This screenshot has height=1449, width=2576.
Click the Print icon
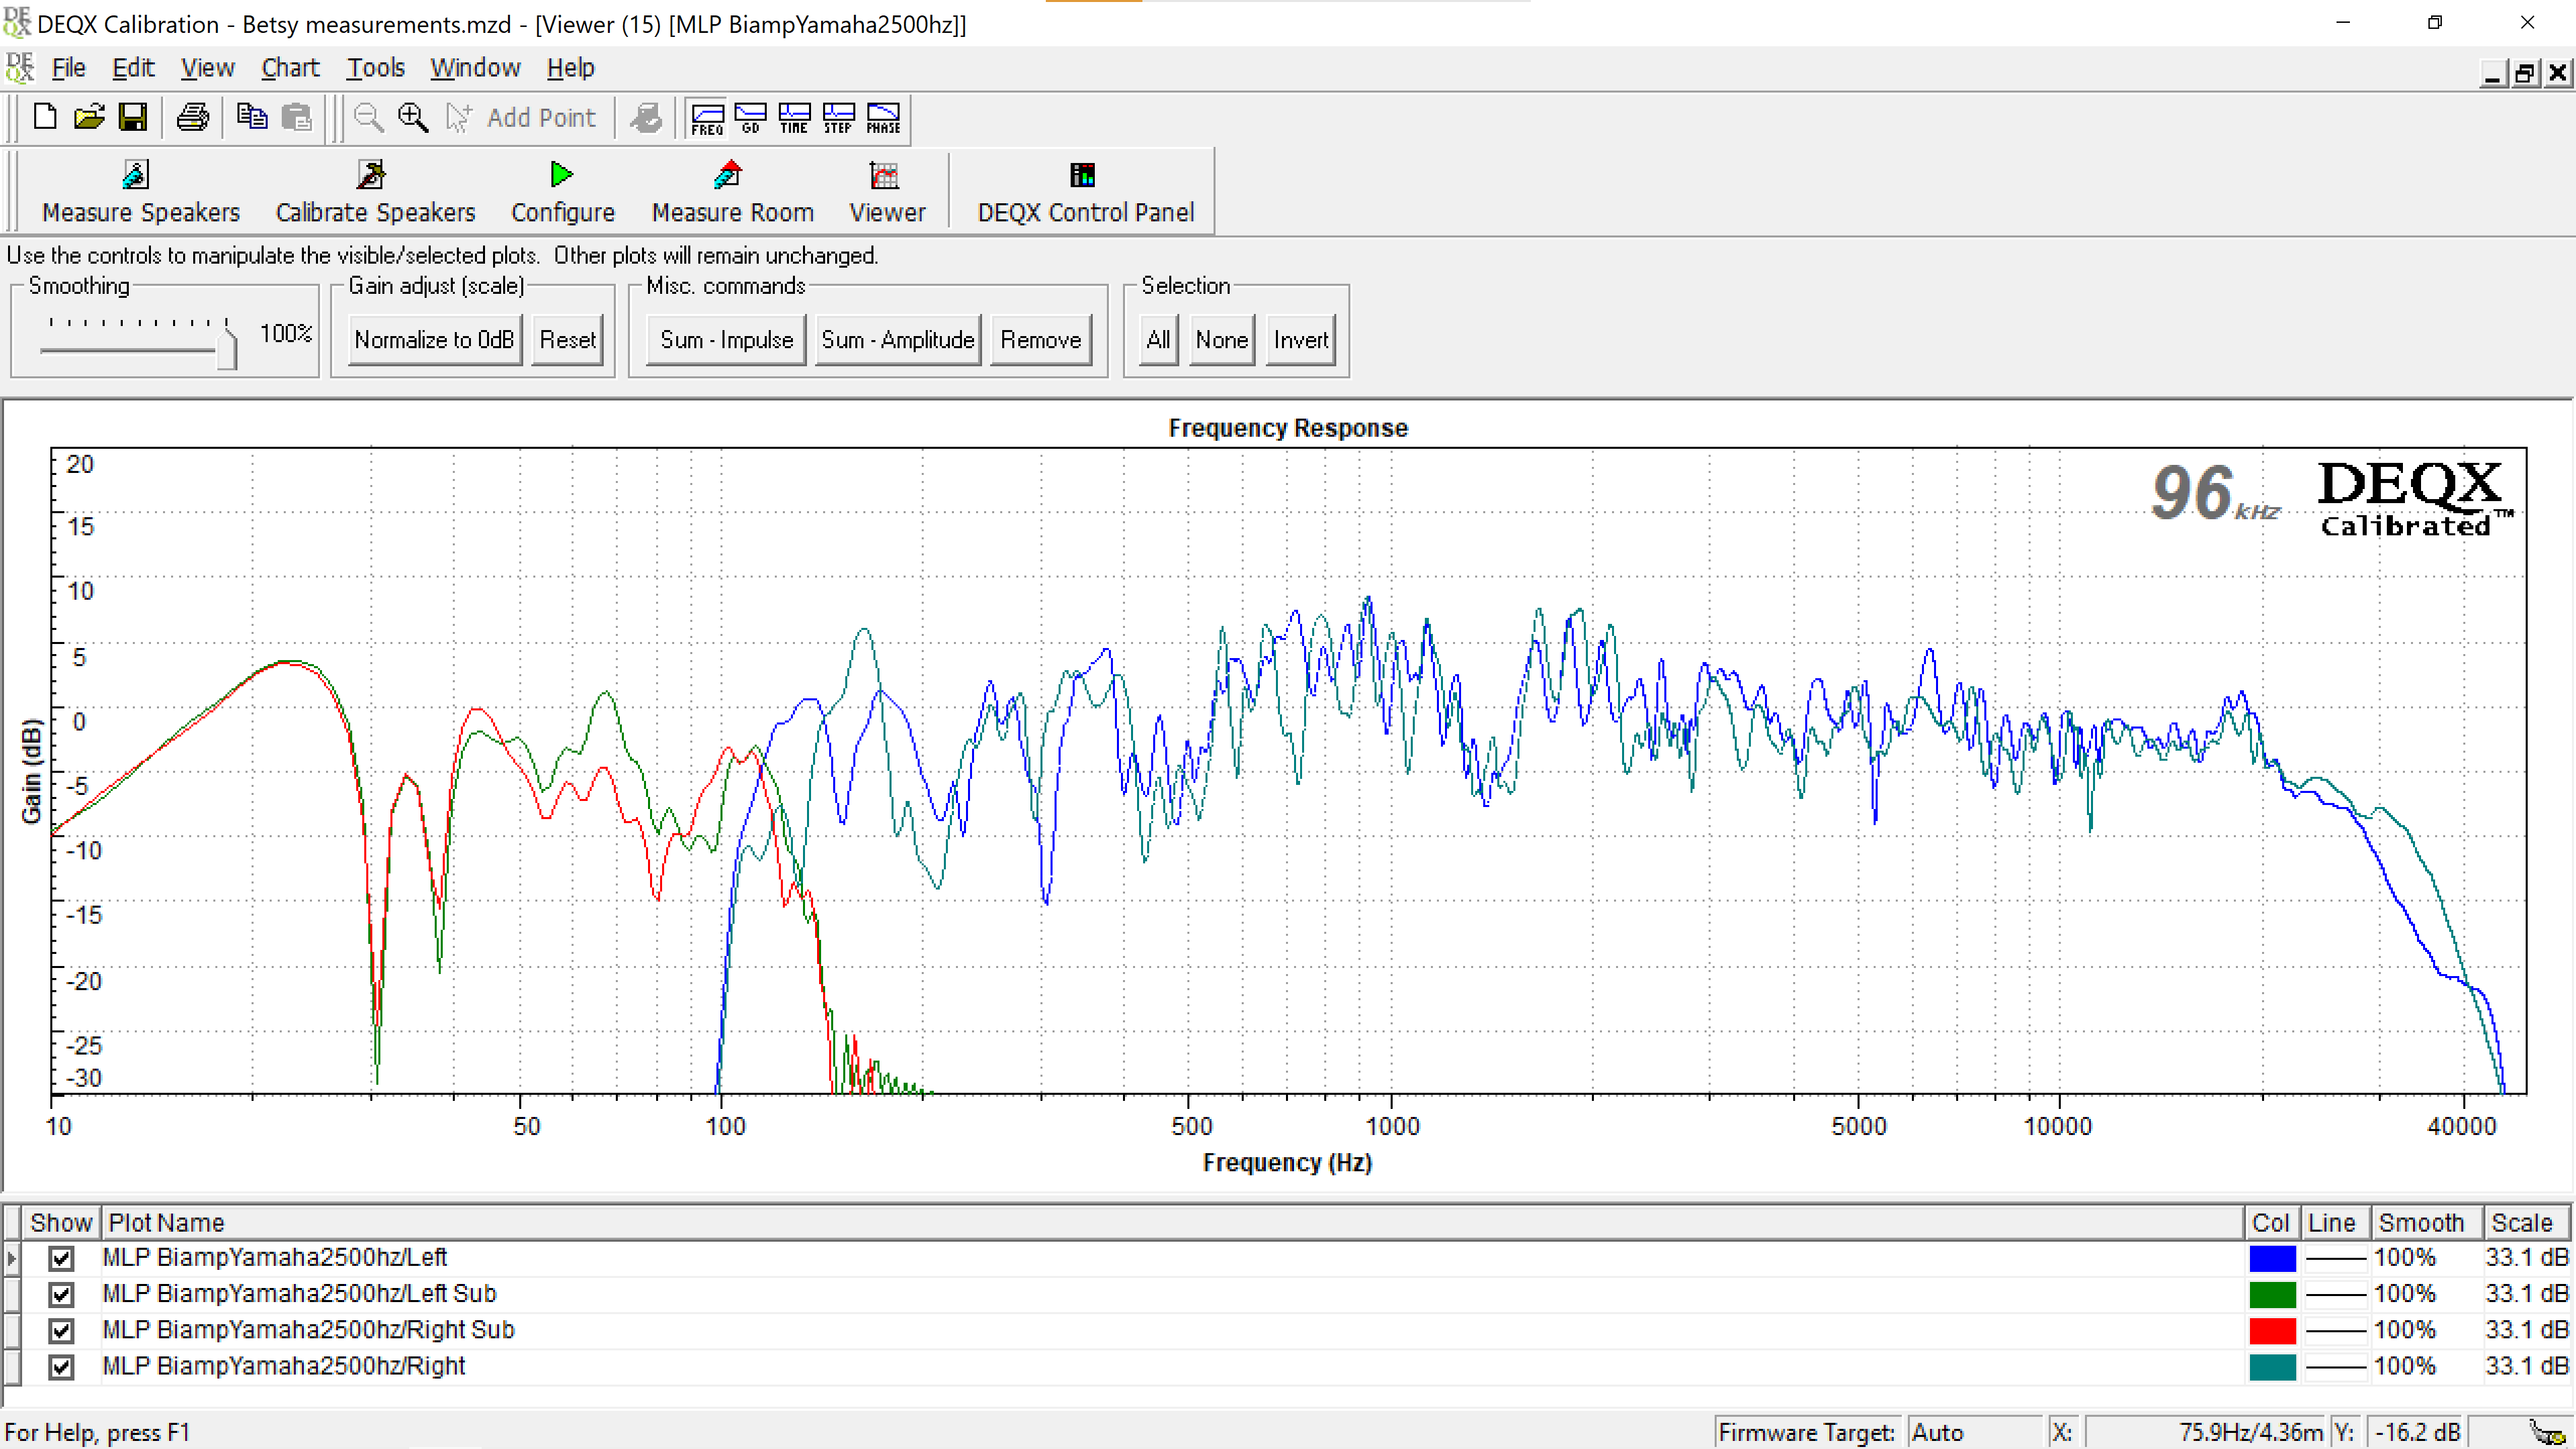tap(192, 118)
